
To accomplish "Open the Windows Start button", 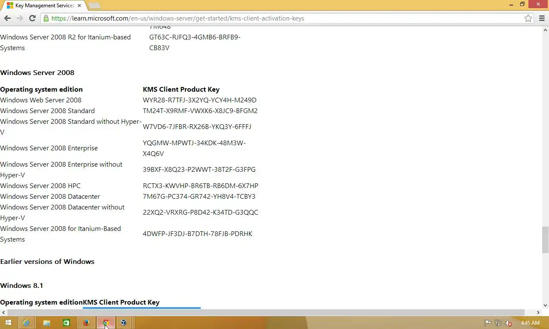I will click(x=8, y=323).
